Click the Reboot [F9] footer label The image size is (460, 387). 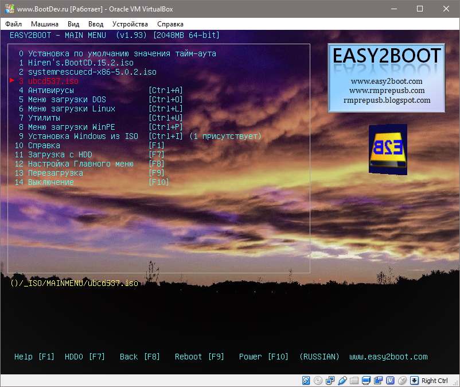(x=200, y=357)
